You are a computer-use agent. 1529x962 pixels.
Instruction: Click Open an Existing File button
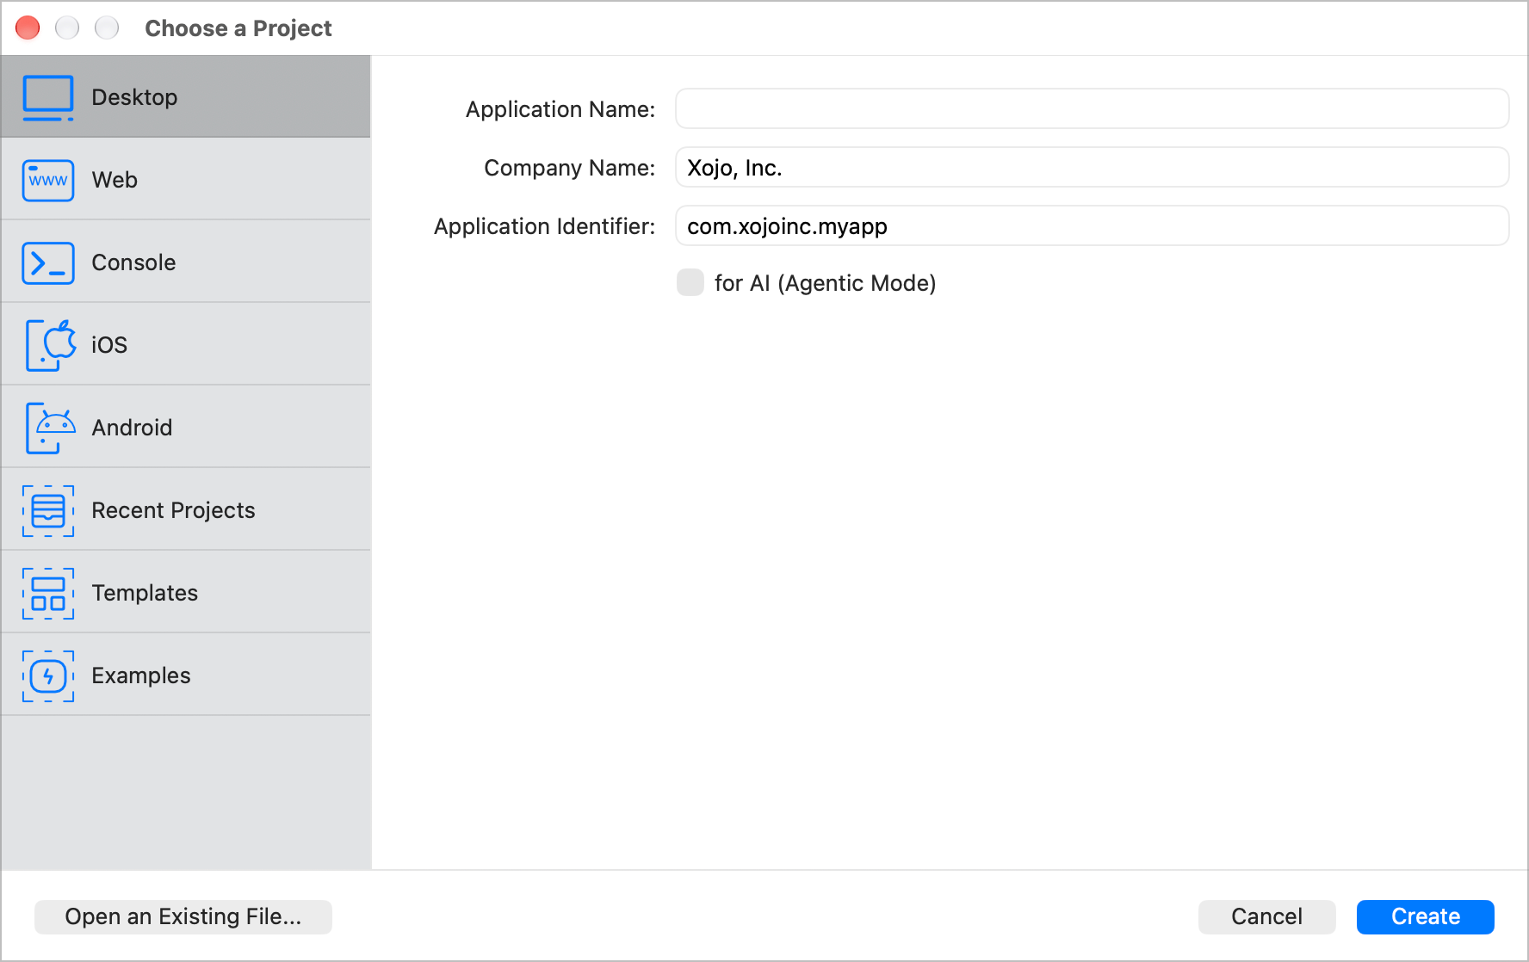click(183, 916)
